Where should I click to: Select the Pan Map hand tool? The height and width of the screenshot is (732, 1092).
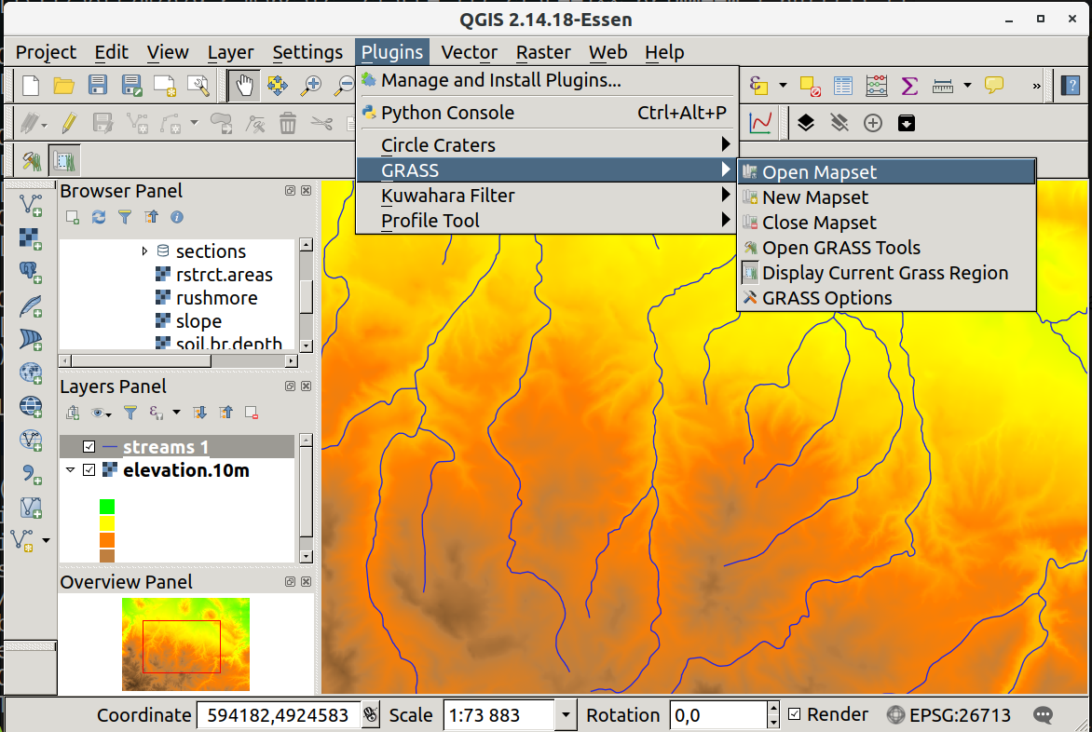coord(244,86)
